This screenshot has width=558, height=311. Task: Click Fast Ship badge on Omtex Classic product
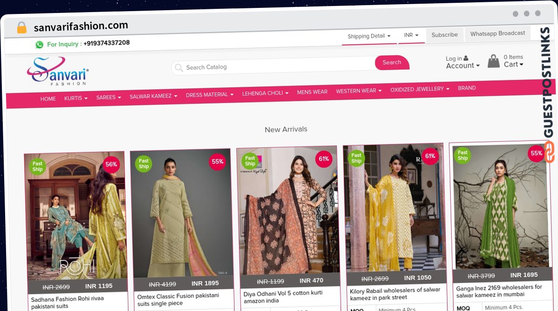(x=144, y=164)
